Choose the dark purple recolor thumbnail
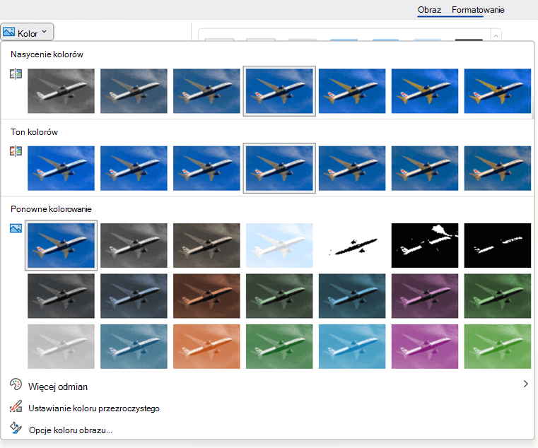 (x=425, y=295)
